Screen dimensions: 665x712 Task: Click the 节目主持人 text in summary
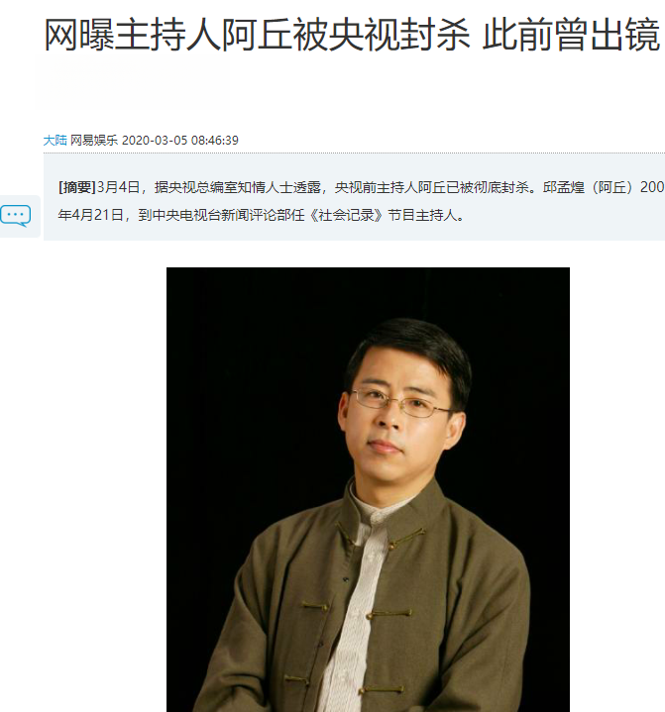point(422,215)
